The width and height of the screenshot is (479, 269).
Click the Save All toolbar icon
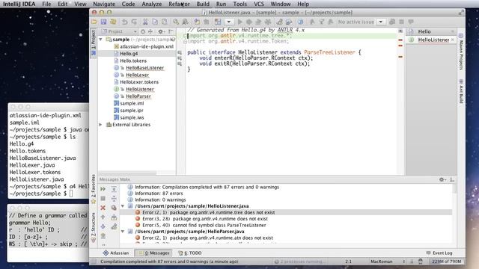click(103, 22)
